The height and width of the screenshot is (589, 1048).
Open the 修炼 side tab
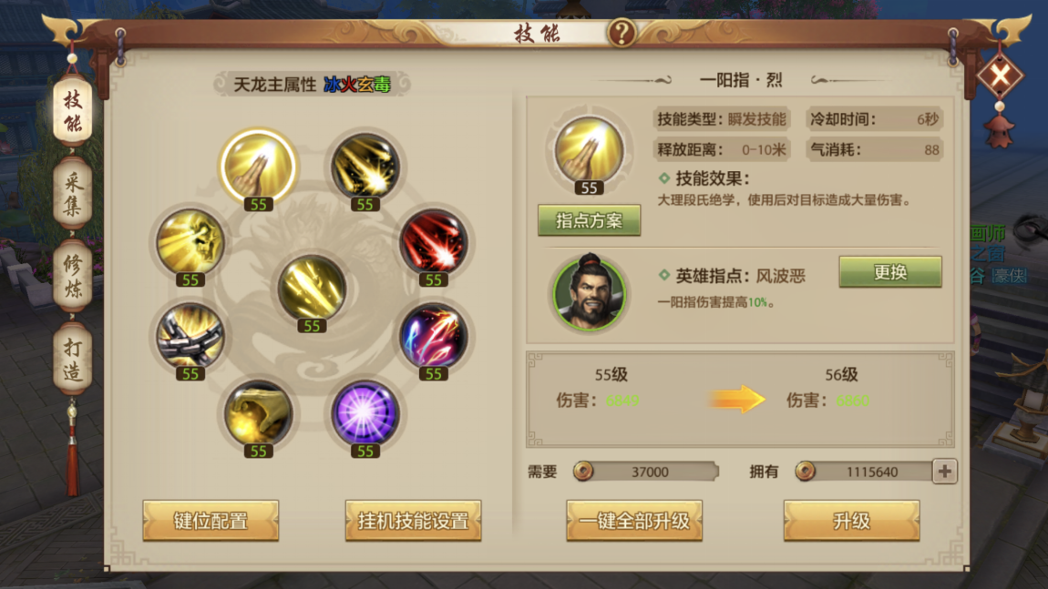72,277
